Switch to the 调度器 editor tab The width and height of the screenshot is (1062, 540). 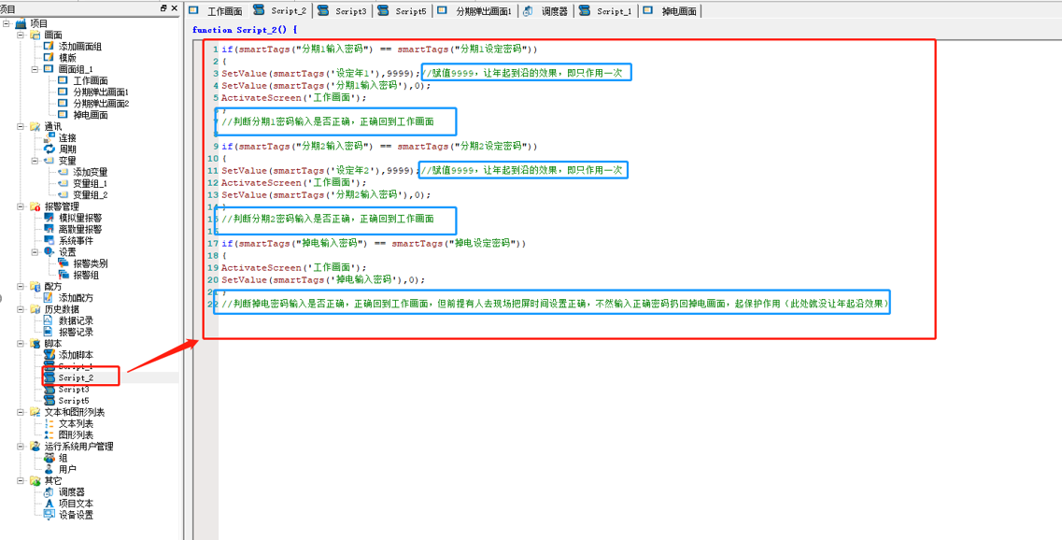(x=545, y=11)
